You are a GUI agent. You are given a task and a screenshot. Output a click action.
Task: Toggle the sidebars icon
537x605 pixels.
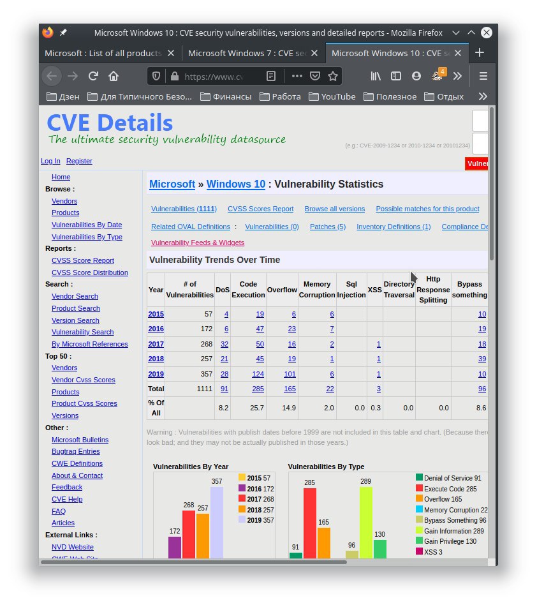(396, 76)
